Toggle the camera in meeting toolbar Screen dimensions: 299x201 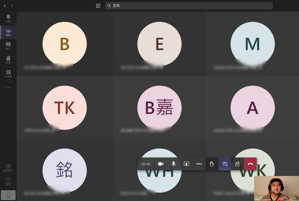161,164
